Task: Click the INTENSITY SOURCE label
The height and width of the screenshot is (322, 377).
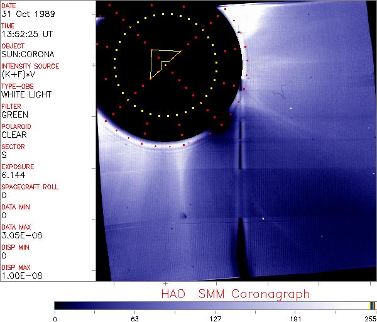Action: tap(30, 66)
